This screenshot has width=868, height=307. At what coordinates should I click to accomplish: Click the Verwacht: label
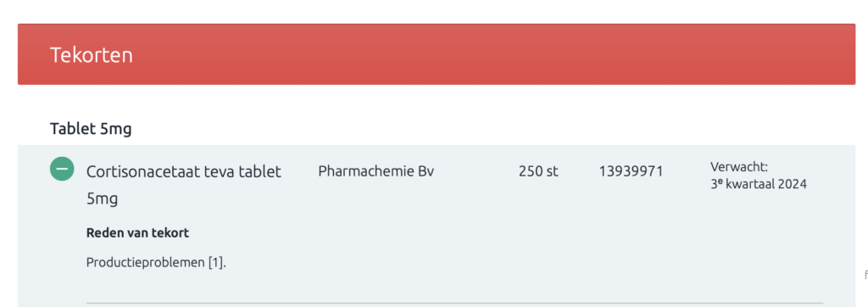click(x=739, y=167)
